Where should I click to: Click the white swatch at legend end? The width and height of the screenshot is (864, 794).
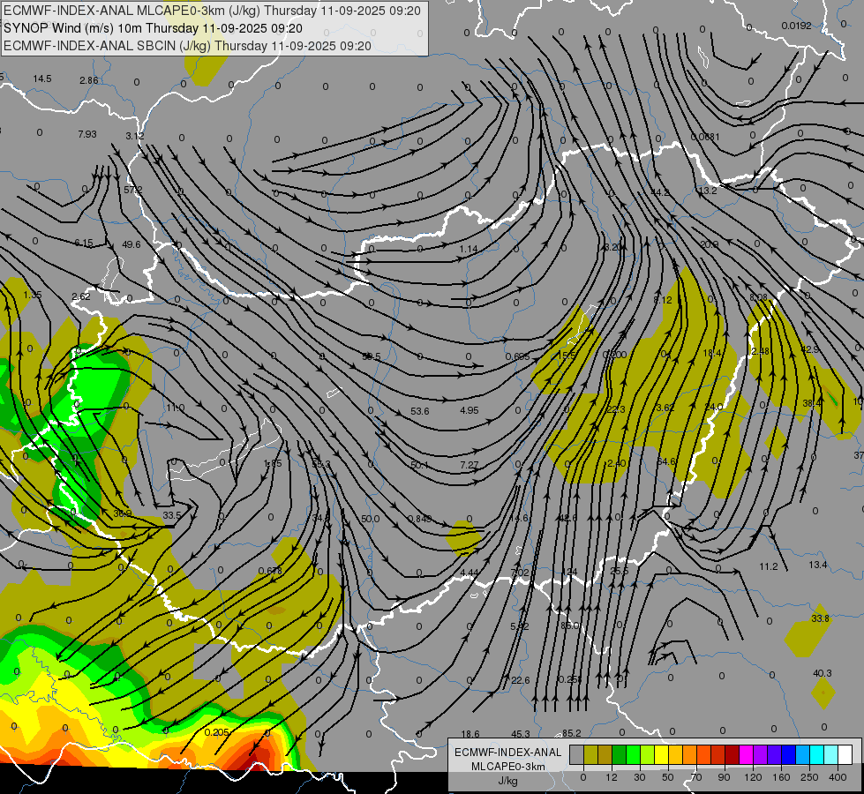845,755
